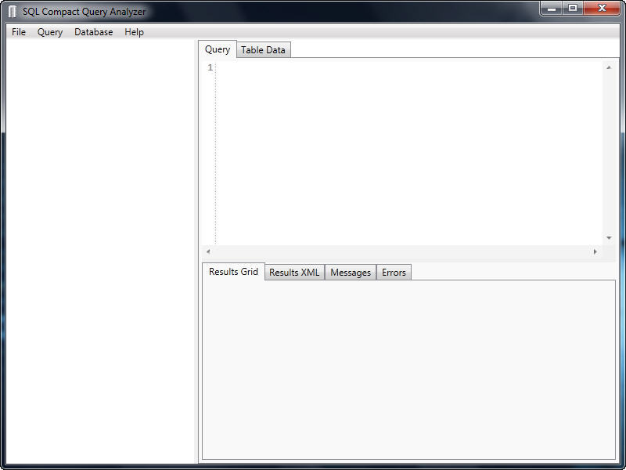Close the SQL Compact Query Analyzer window
The height and width of the screenshot is (470, 626).
(602, 9)
